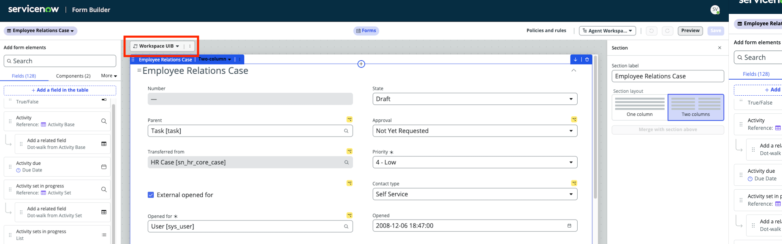Grab the blue section bar drag handle

click(133, 59)
